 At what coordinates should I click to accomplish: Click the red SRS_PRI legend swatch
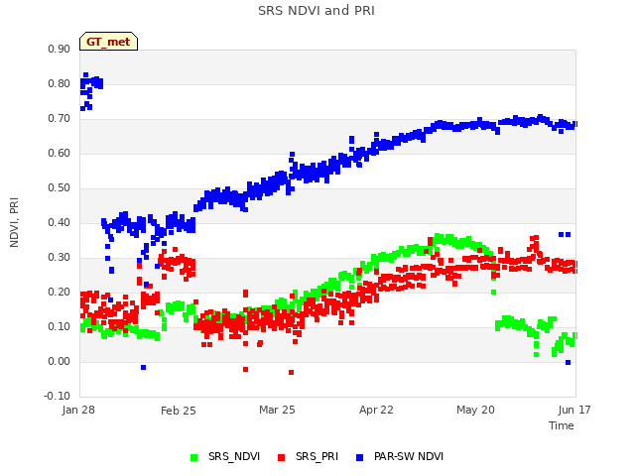point(281,457)
